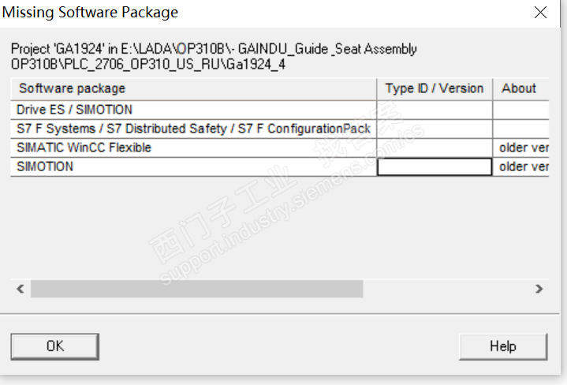The image size is (567, 385).
Task: Click the Help button
Action: pyautogui.click(x=502, y=346)
